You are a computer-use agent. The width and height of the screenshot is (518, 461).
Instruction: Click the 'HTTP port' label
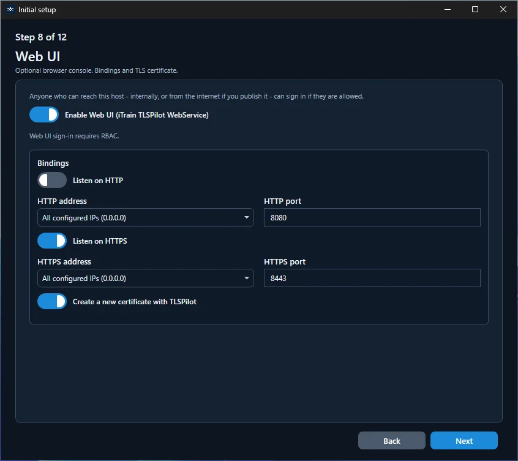click(x=282, y=201)
